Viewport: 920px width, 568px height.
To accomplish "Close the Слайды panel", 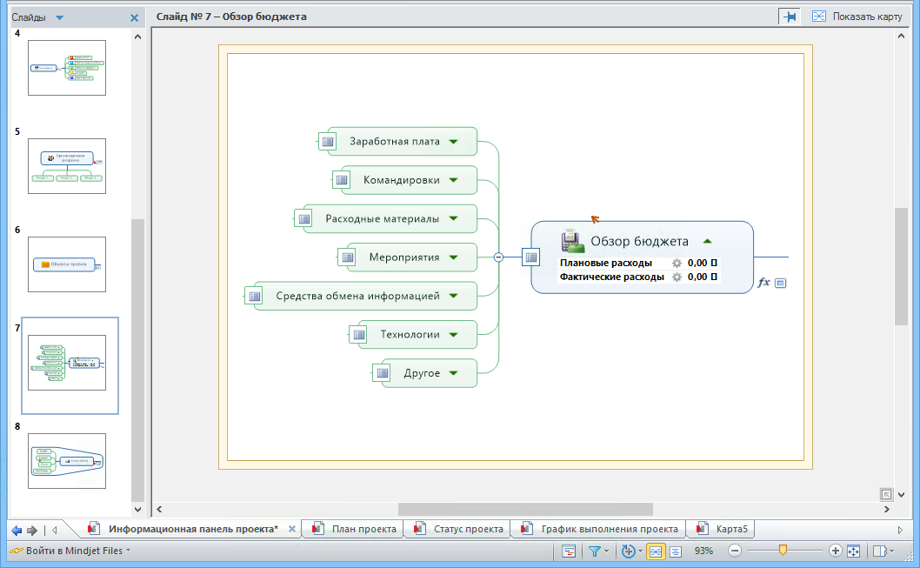I will coord(134,17).
